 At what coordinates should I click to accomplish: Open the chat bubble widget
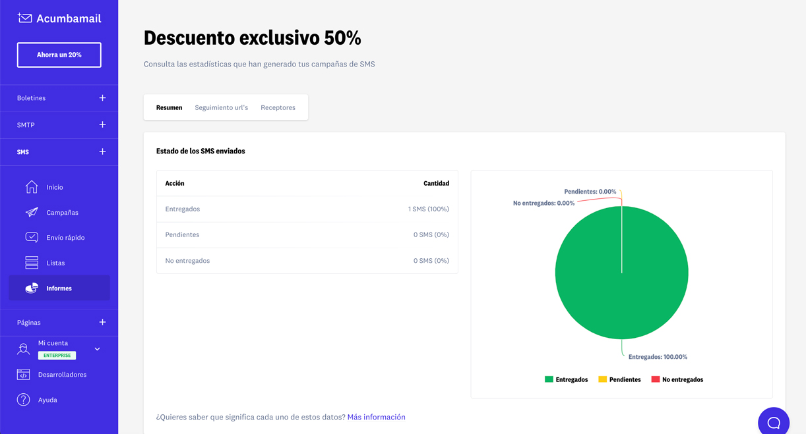[x=773, y=422]
